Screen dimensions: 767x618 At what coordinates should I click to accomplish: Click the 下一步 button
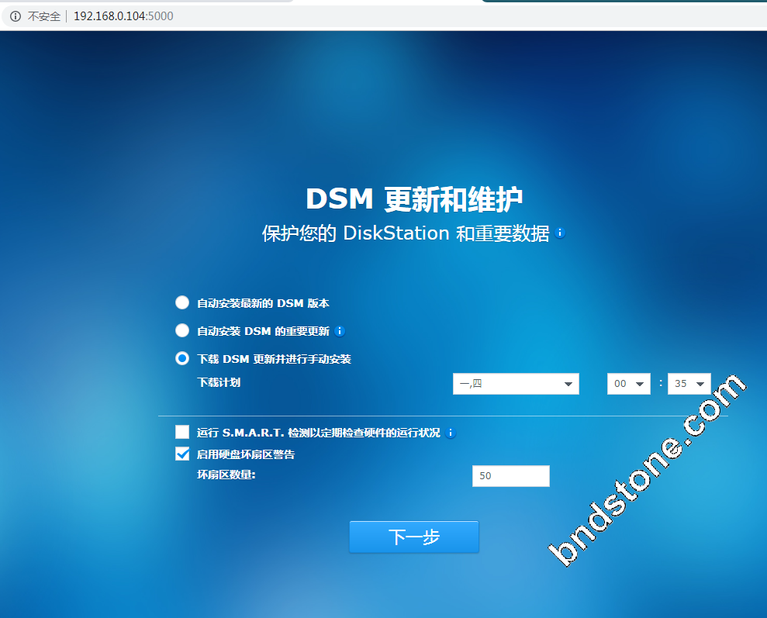tap(414, 537)
